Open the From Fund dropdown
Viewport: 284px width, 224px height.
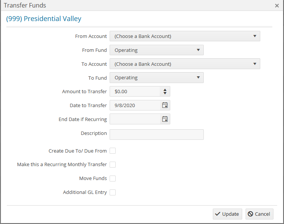point(156,50)
